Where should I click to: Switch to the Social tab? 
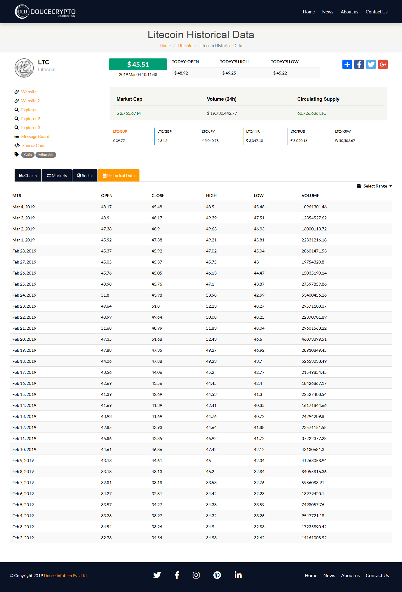(85, 176)
